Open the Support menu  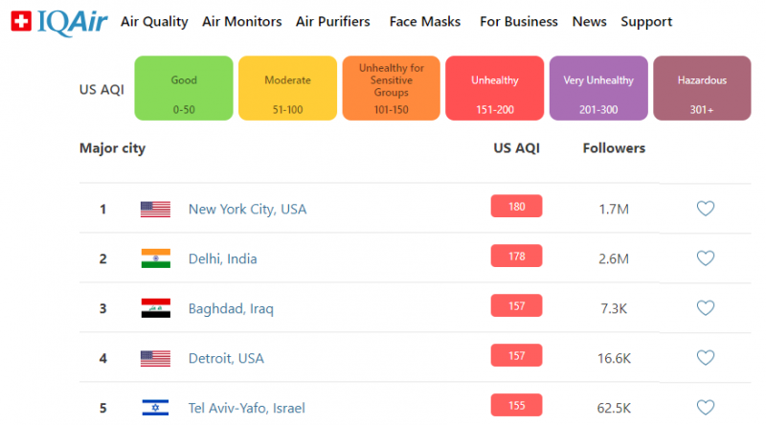pos(646,21)
